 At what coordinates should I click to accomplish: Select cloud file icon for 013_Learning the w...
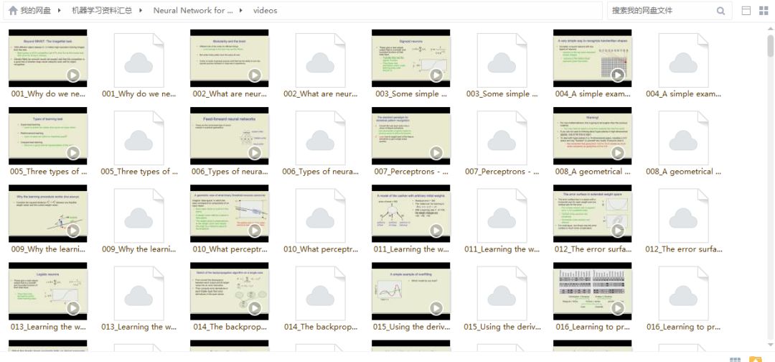tap(139, 293)
